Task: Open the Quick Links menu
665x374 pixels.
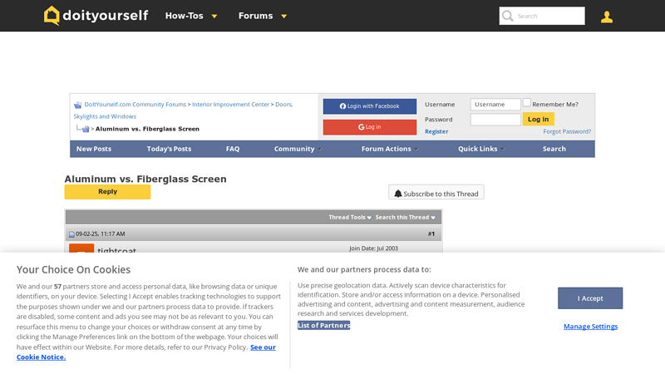Action: [x=480, y=149]
